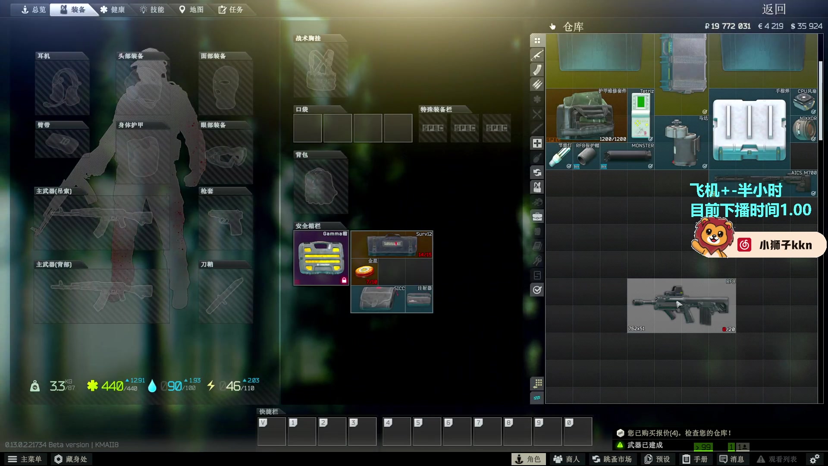828x466 pixels.
Task: Select the CPU风扇 fan item
Action: [x=804, y=102]
